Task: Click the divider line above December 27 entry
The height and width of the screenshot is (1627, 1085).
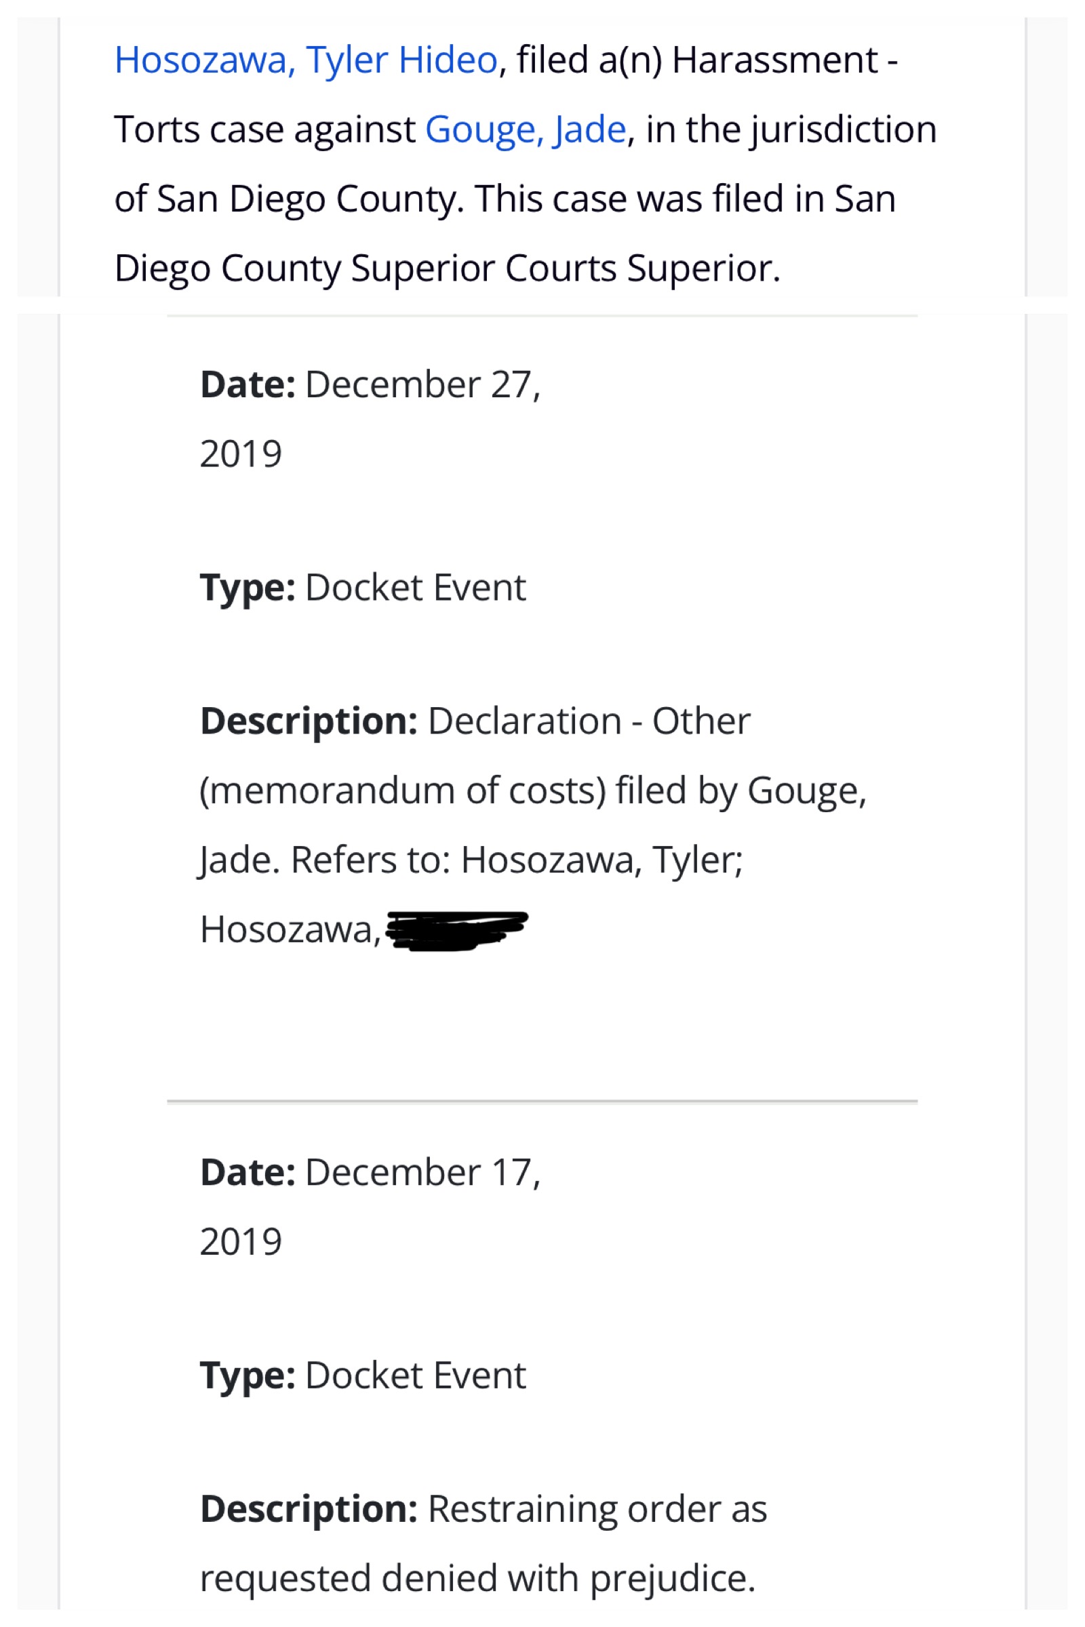Action: coord(542,316)
